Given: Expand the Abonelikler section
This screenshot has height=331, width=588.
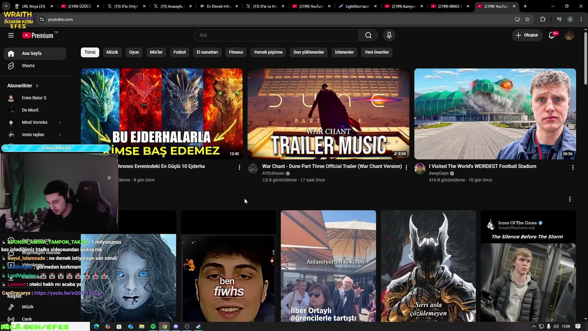Looking at the screenshot, I should coord(23,86).
